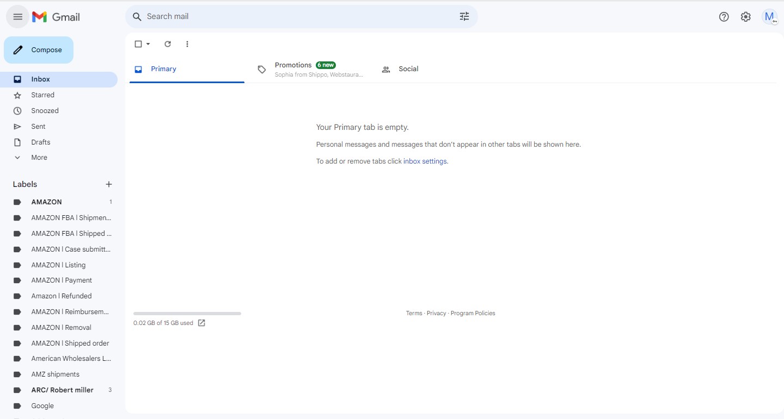
Task: Click the storage usage progress bar
Action: [x=187, y=314]
